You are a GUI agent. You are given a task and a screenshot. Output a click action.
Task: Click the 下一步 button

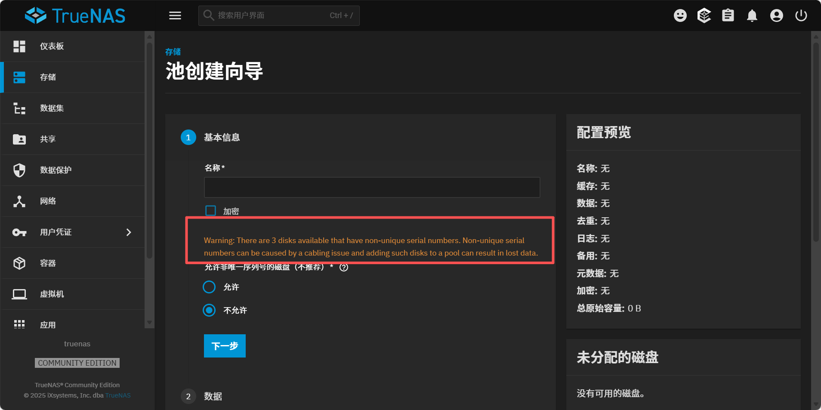pos(225,346)
